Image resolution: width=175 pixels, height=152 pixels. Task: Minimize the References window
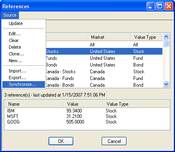(x=151, y=6)
